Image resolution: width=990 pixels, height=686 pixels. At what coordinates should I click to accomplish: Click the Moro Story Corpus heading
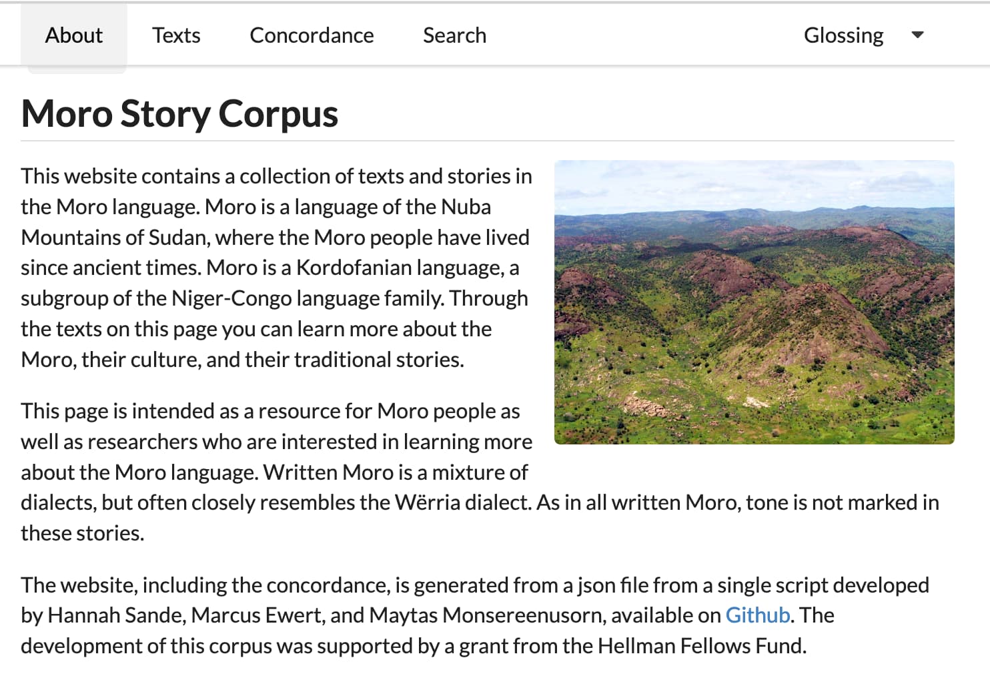coord(179,113)
